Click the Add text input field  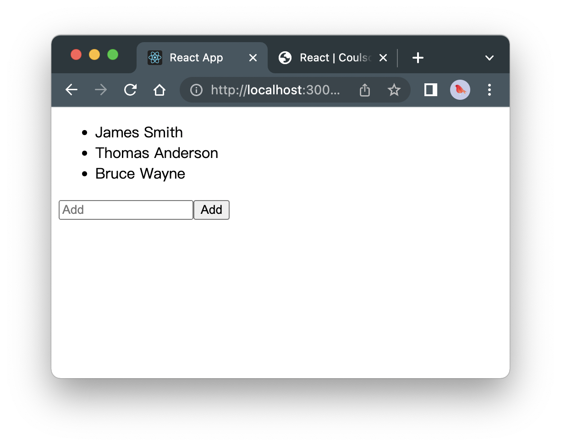[x=126, y=210]
